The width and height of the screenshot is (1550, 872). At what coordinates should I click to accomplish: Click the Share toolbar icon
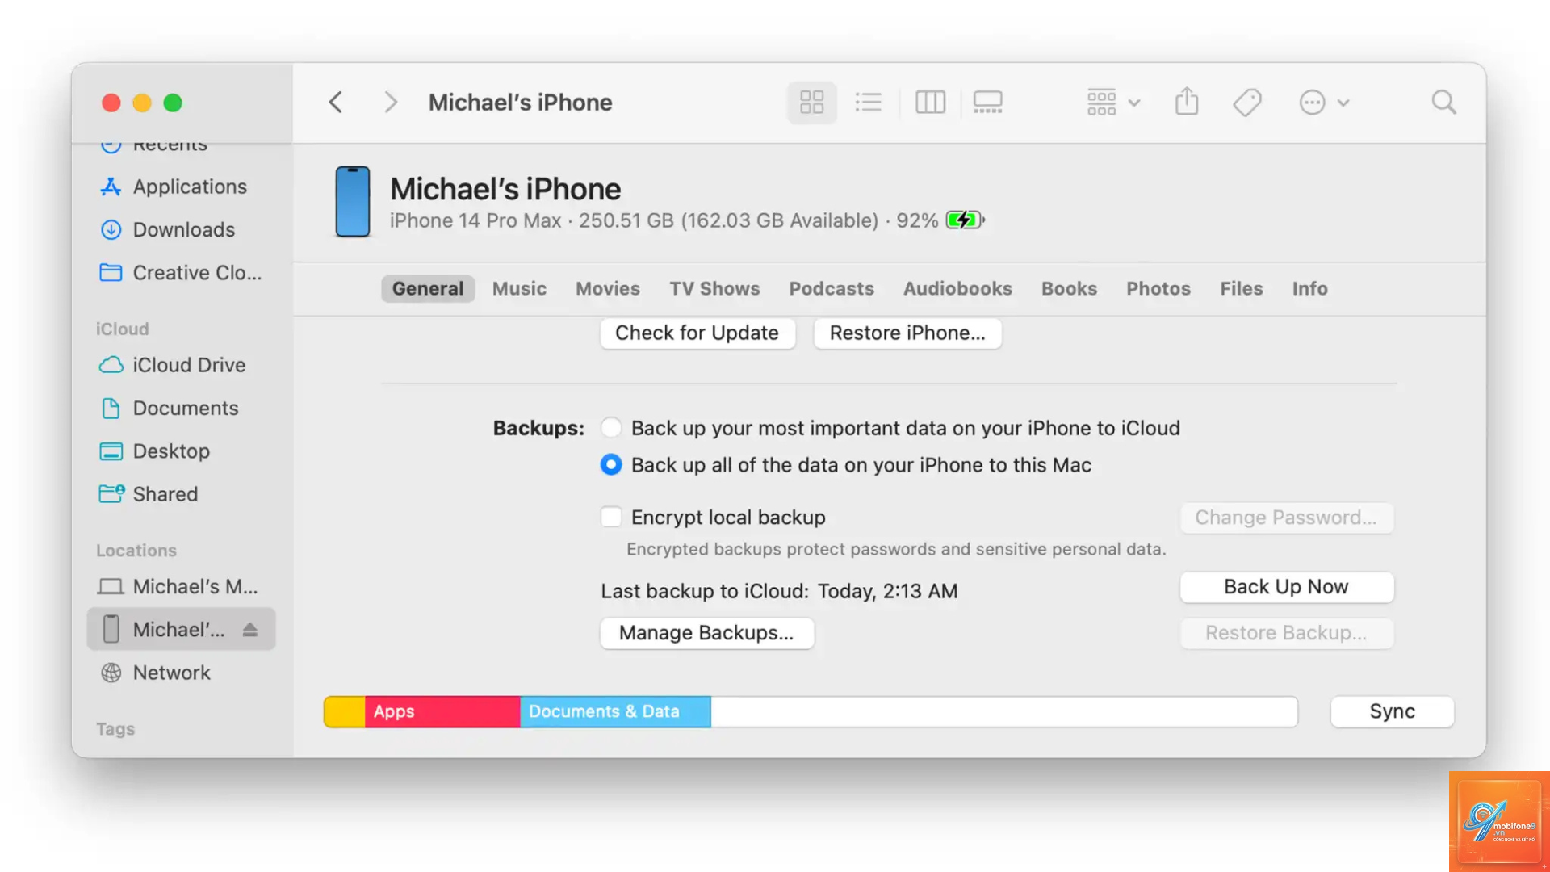pos(1187,103)
